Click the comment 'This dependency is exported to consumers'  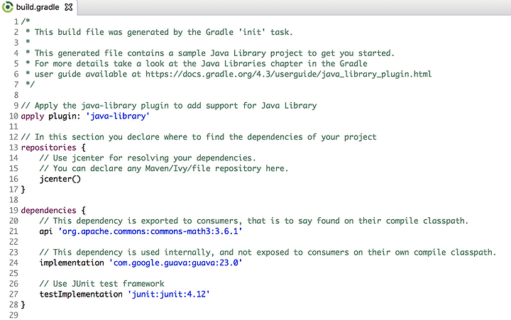pos(254,221)
